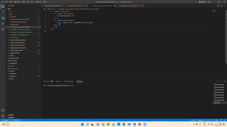Open the Help menu
This screenshot has width=227, height=127.
(44, 2)
